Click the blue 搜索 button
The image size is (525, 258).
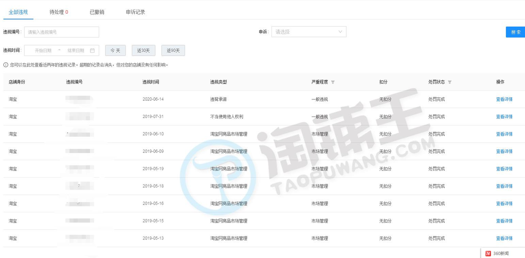pos(516,32)
